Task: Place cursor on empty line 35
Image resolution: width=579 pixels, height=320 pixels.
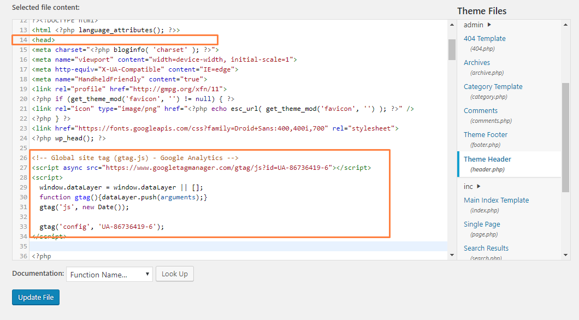Action: click(218, 246)
